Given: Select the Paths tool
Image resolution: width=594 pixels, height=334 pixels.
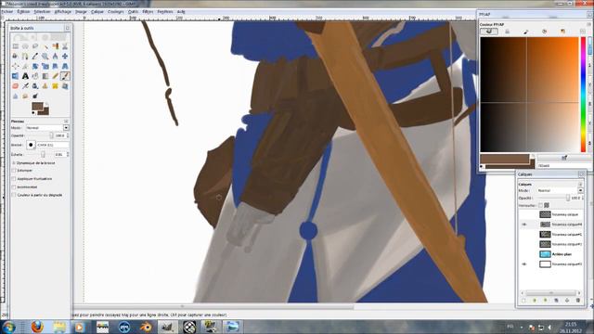Looking at the screenshot, I should [25, 56].
